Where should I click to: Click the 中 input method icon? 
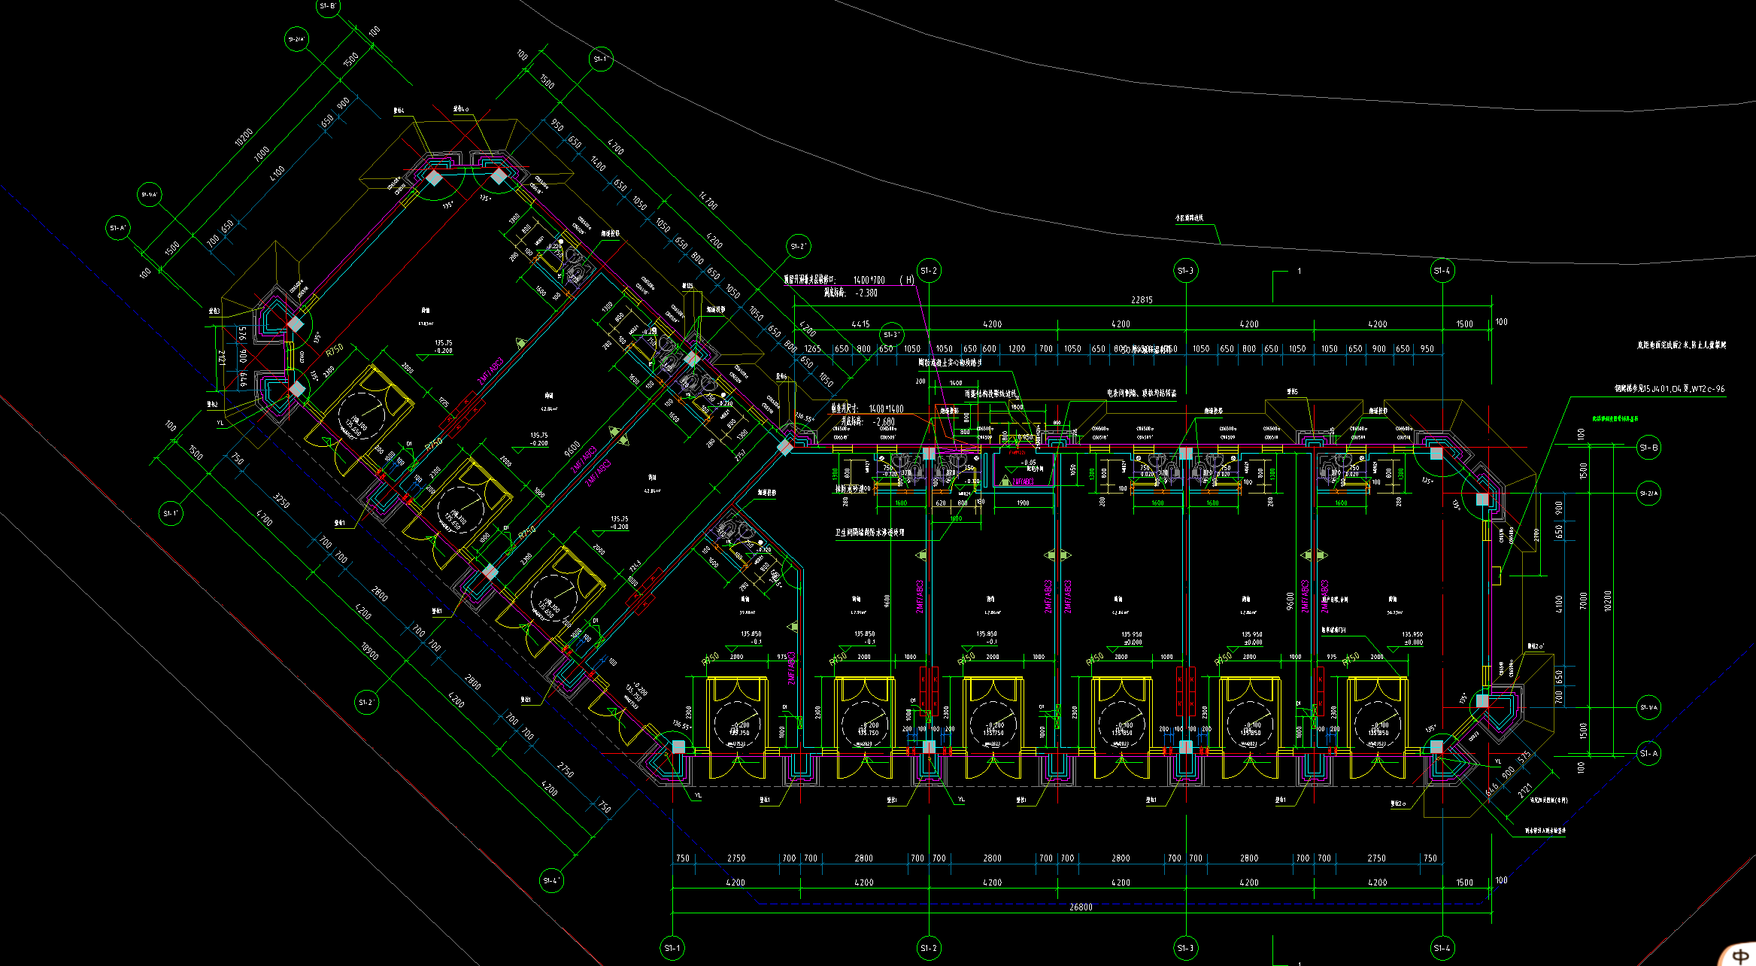click(1740, 956)
